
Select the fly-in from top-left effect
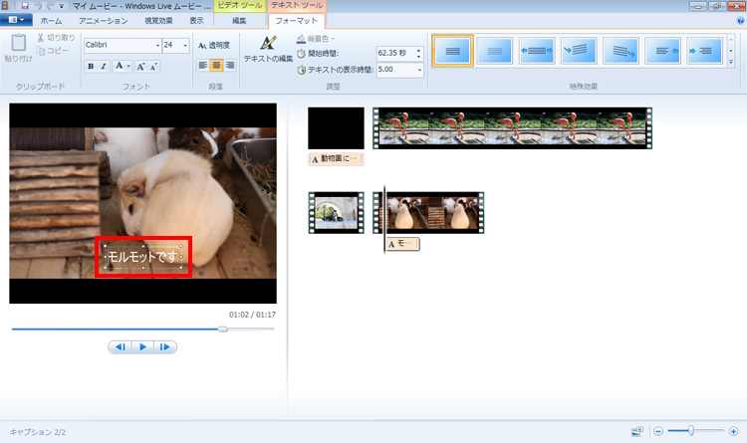pyautogui.click(x=579, y=51)
